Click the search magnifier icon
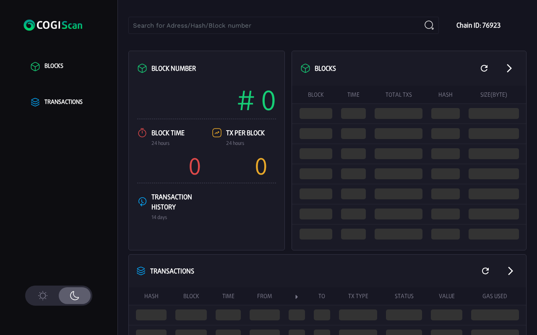Image resolution: width=537 pixels, height=335 pixels. coord(429,25)
